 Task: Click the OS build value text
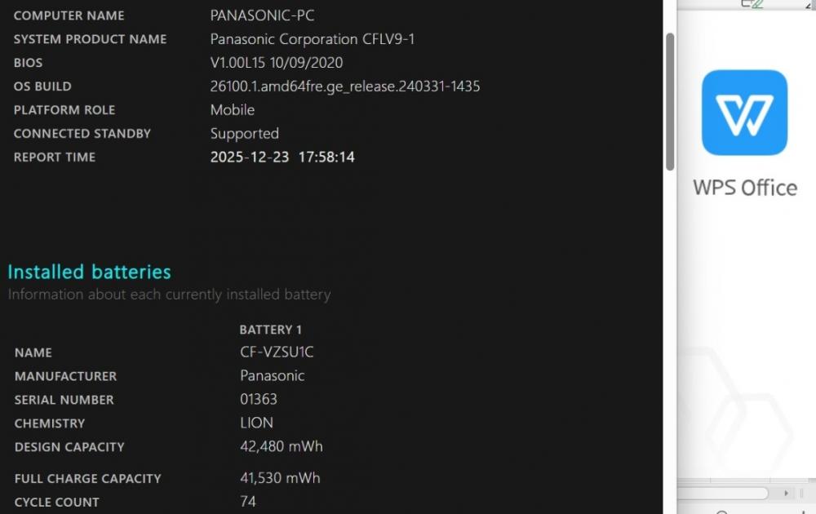[x=344, y=86]
